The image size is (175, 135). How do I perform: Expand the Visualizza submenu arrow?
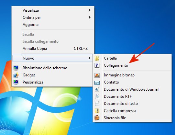90,10
